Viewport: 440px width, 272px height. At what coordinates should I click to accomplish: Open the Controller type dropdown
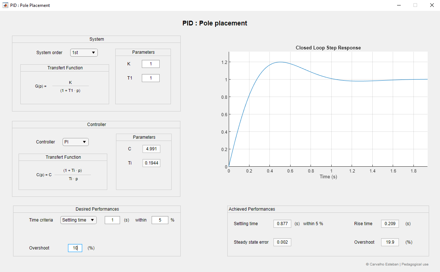click(x=76, y=142)
